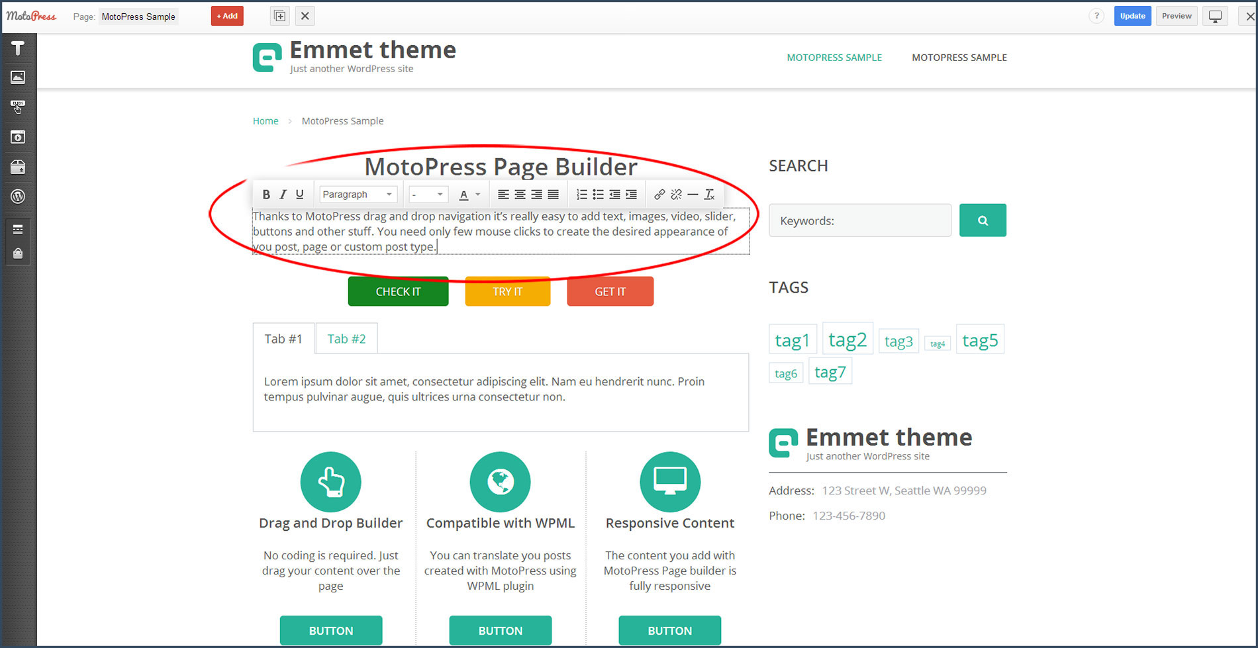Image resolution: width=1258 pixels, height=648 pixels.
Task: Switch to Tab #1
Action: click(283, 339)
